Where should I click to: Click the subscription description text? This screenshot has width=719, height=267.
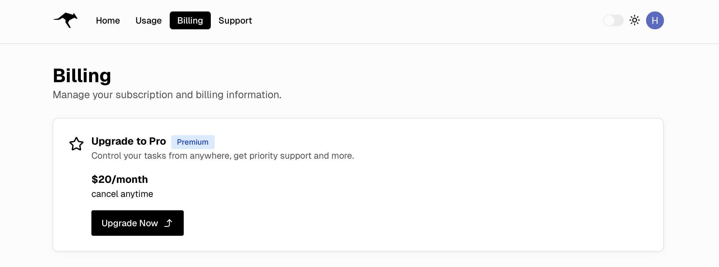(167, 95)
